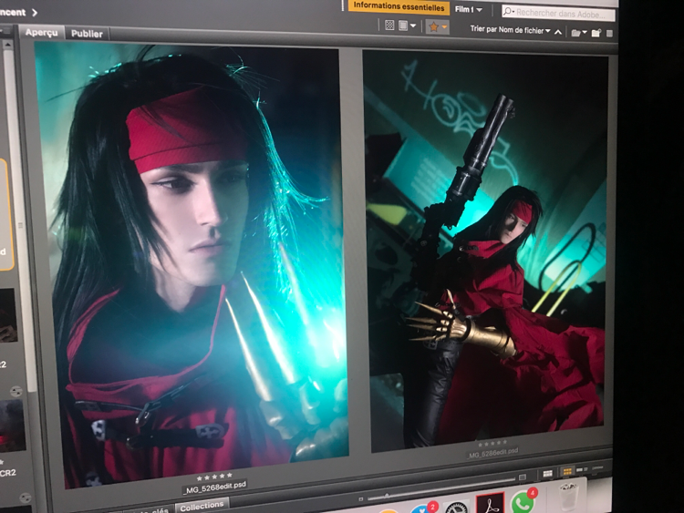Image resolution: width=684 pixels, height=513 pixels.
Task: Lock the thumbnail grid view
Action: (x=547, y=473)
